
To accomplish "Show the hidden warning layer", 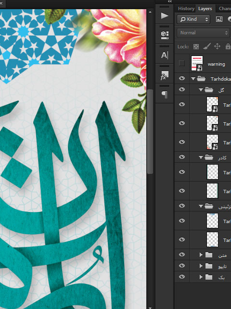I will 182,63.
